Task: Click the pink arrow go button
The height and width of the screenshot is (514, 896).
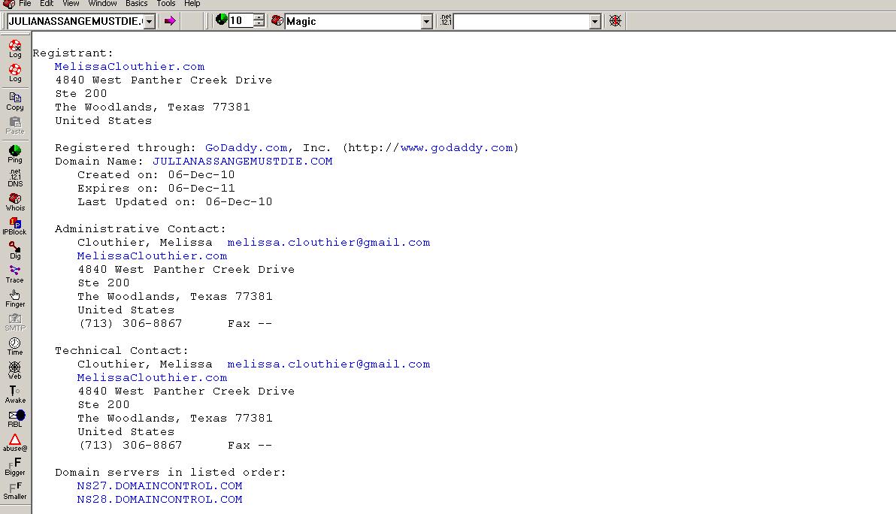Action: [x=170, y=21]
